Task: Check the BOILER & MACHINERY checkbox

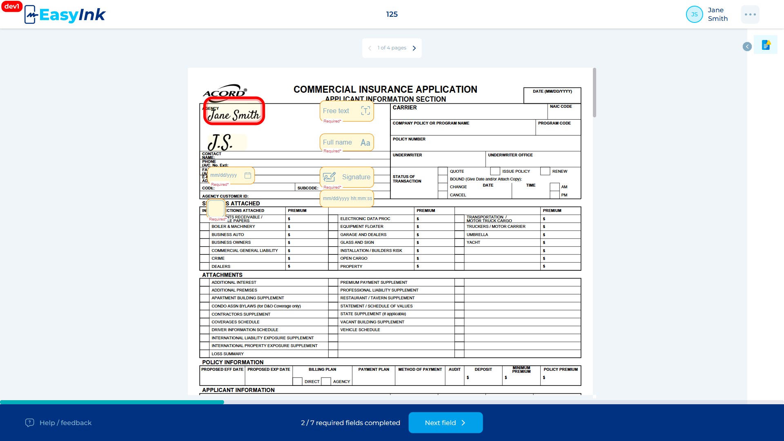Action: pos(205,227)
